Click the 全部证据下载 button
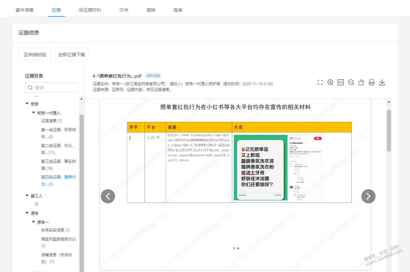Screen dimensions: 410x272 [x=72, y=55]
